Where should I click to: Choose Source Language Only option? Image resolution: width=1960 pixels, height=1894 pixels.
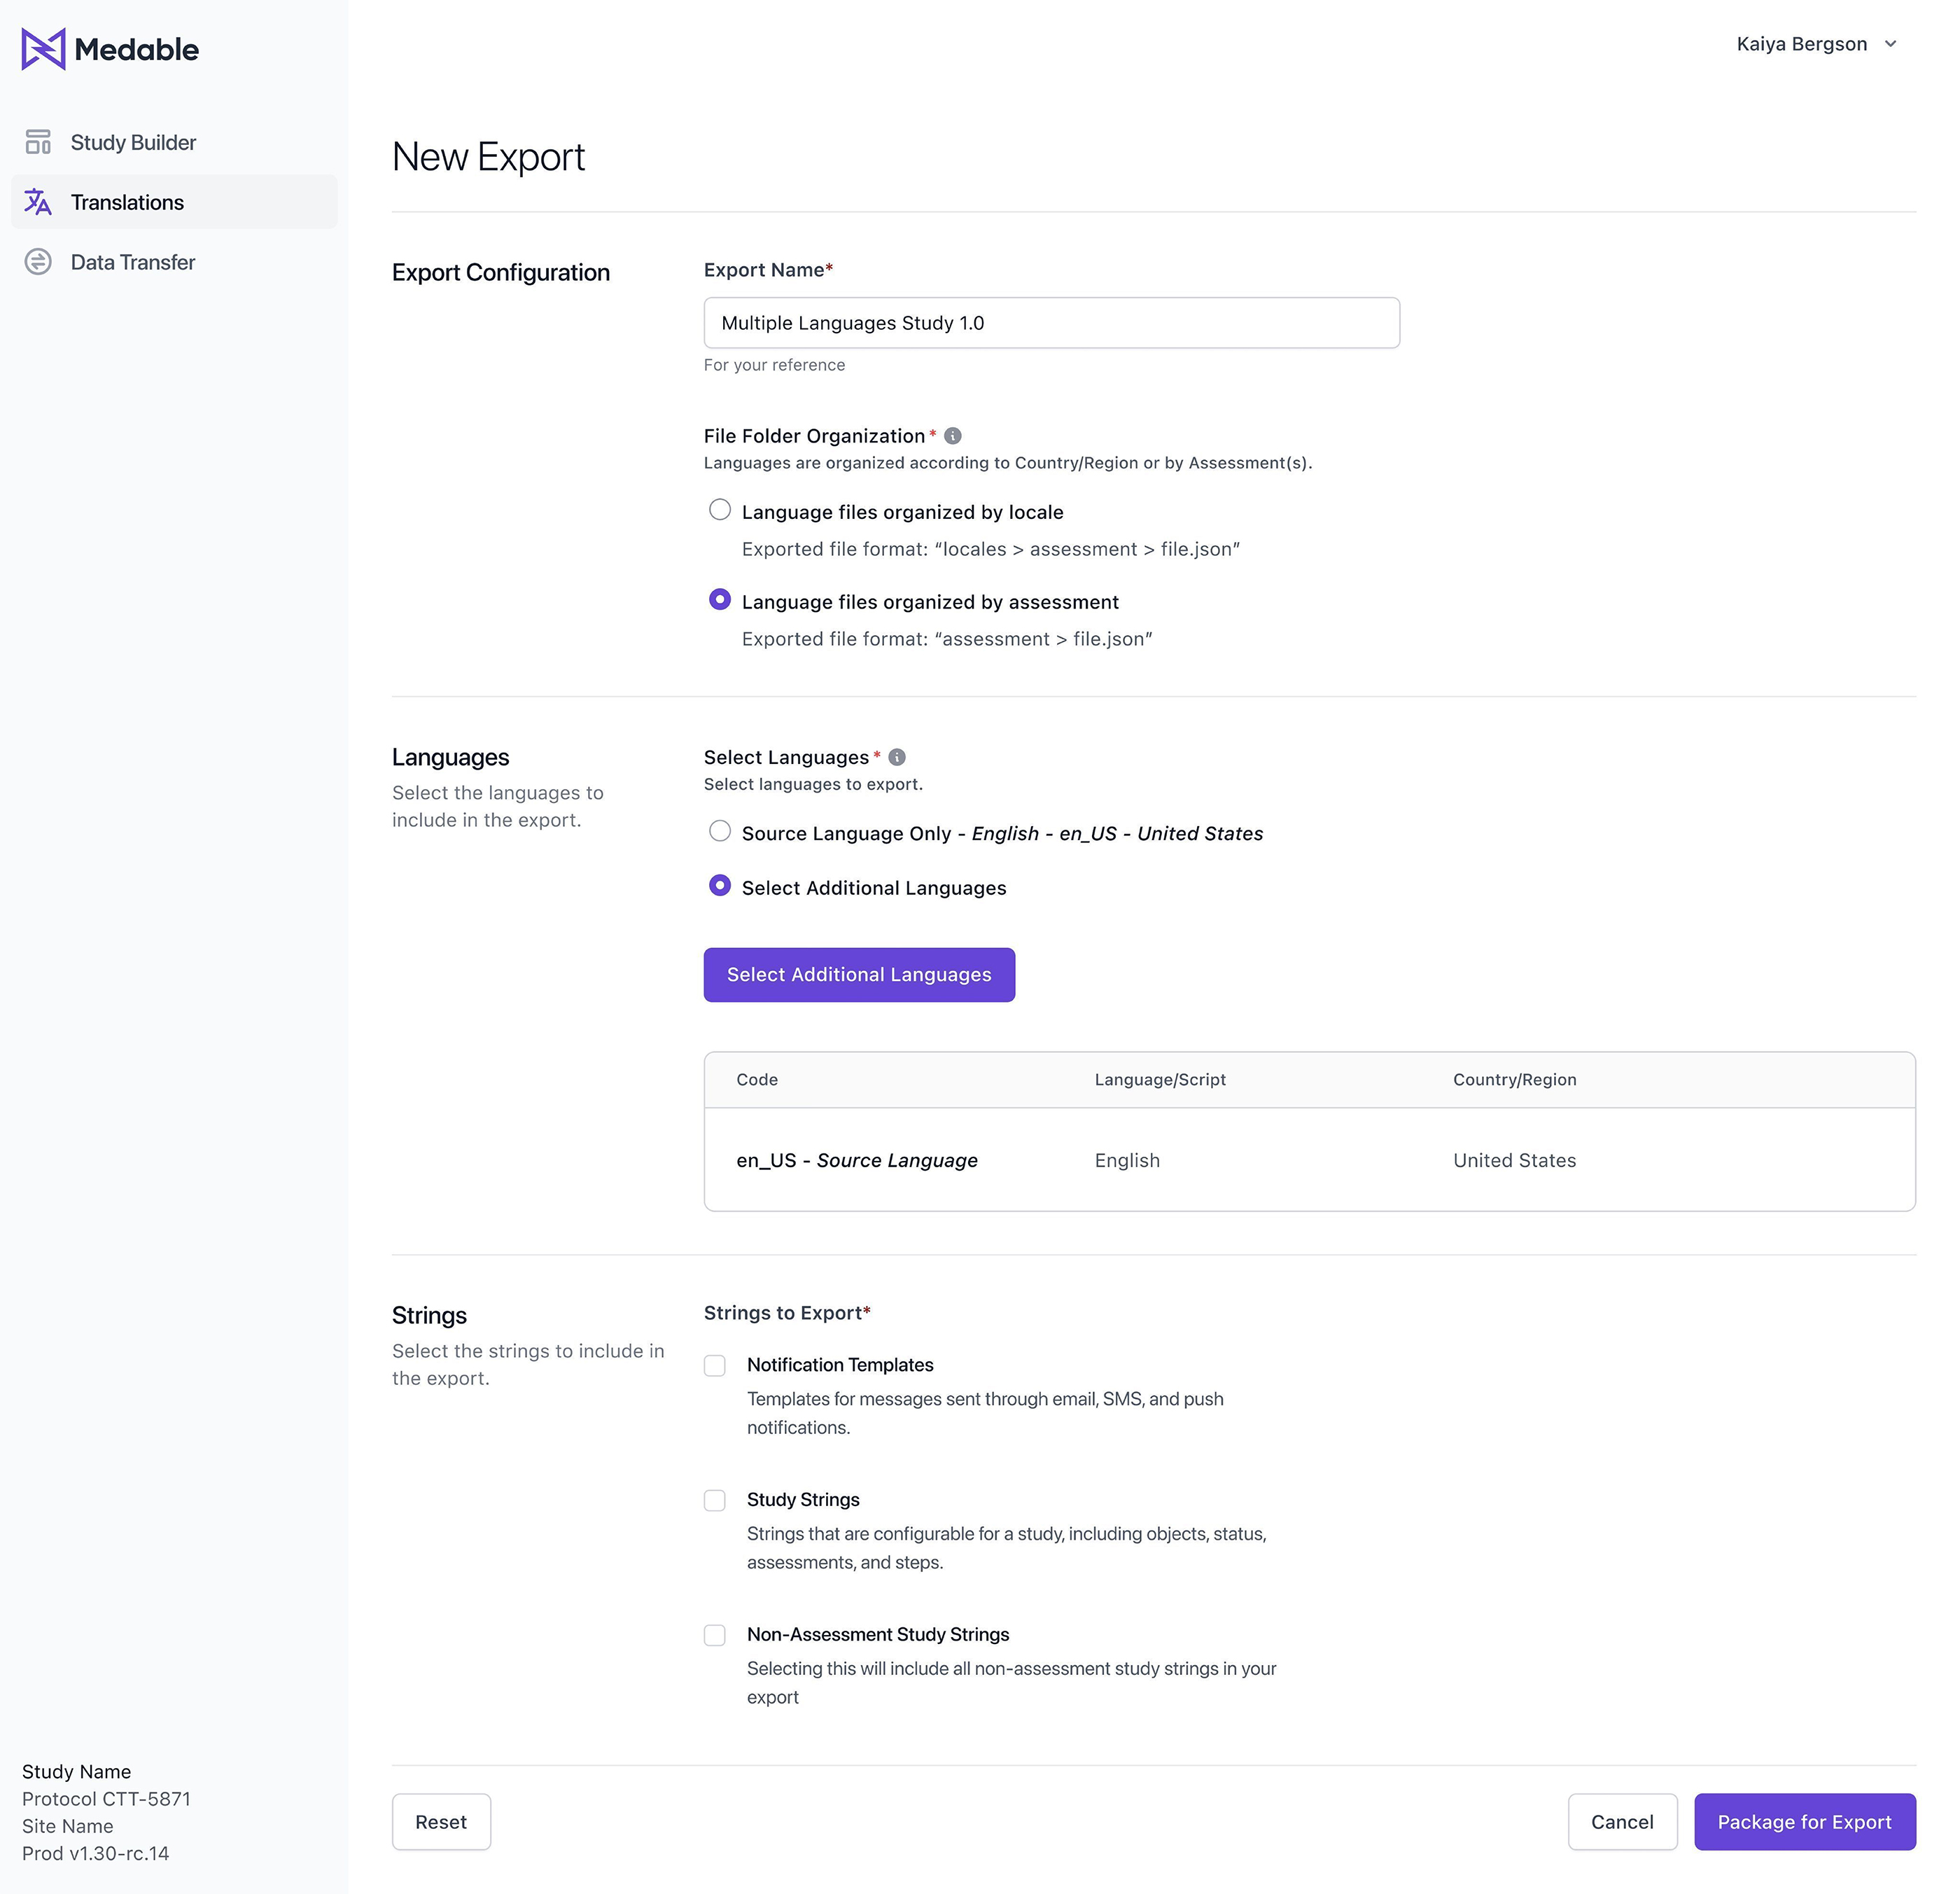[x=720, y=831]
